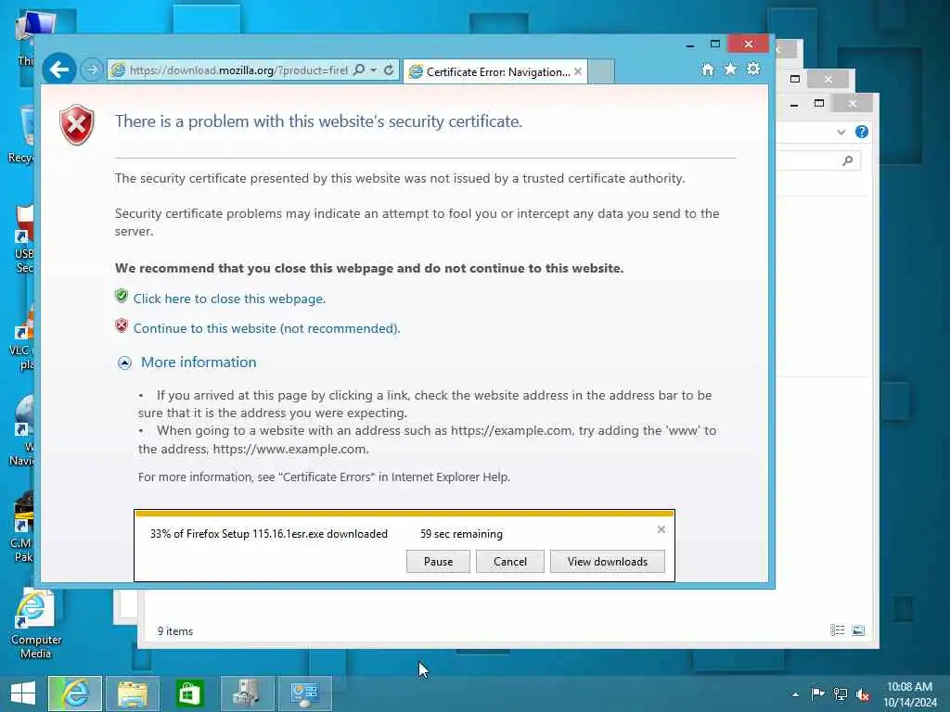
Task: Click the control panel taskbar icon
Action: 304,693
